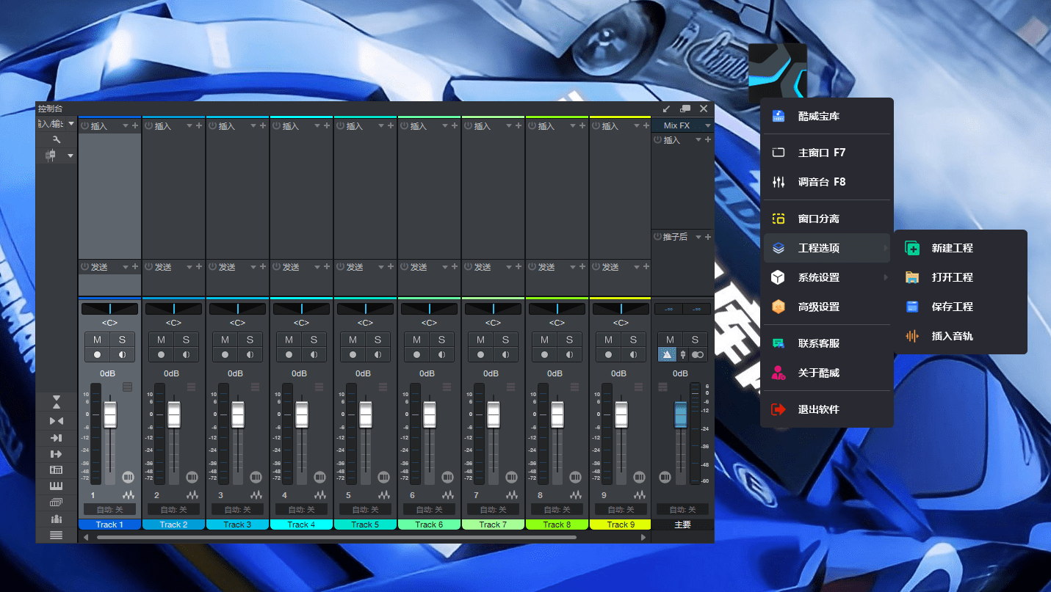Enable monitoring on Track 4

click(x=314, y=354)
